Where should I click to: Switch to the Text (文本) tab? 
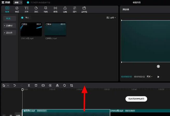(26, 9)
